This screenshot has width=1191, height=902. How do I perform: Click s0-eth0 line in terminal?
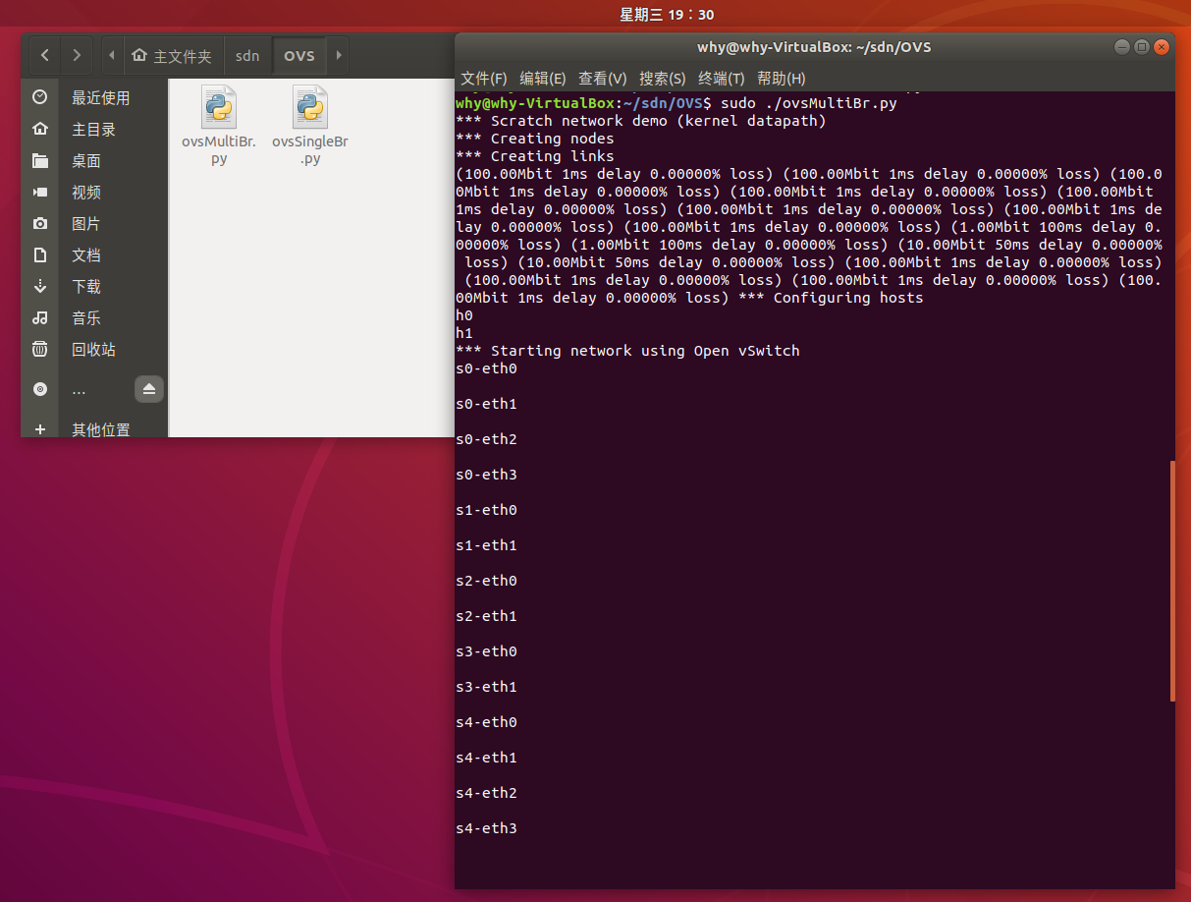[x=487, y=368]
